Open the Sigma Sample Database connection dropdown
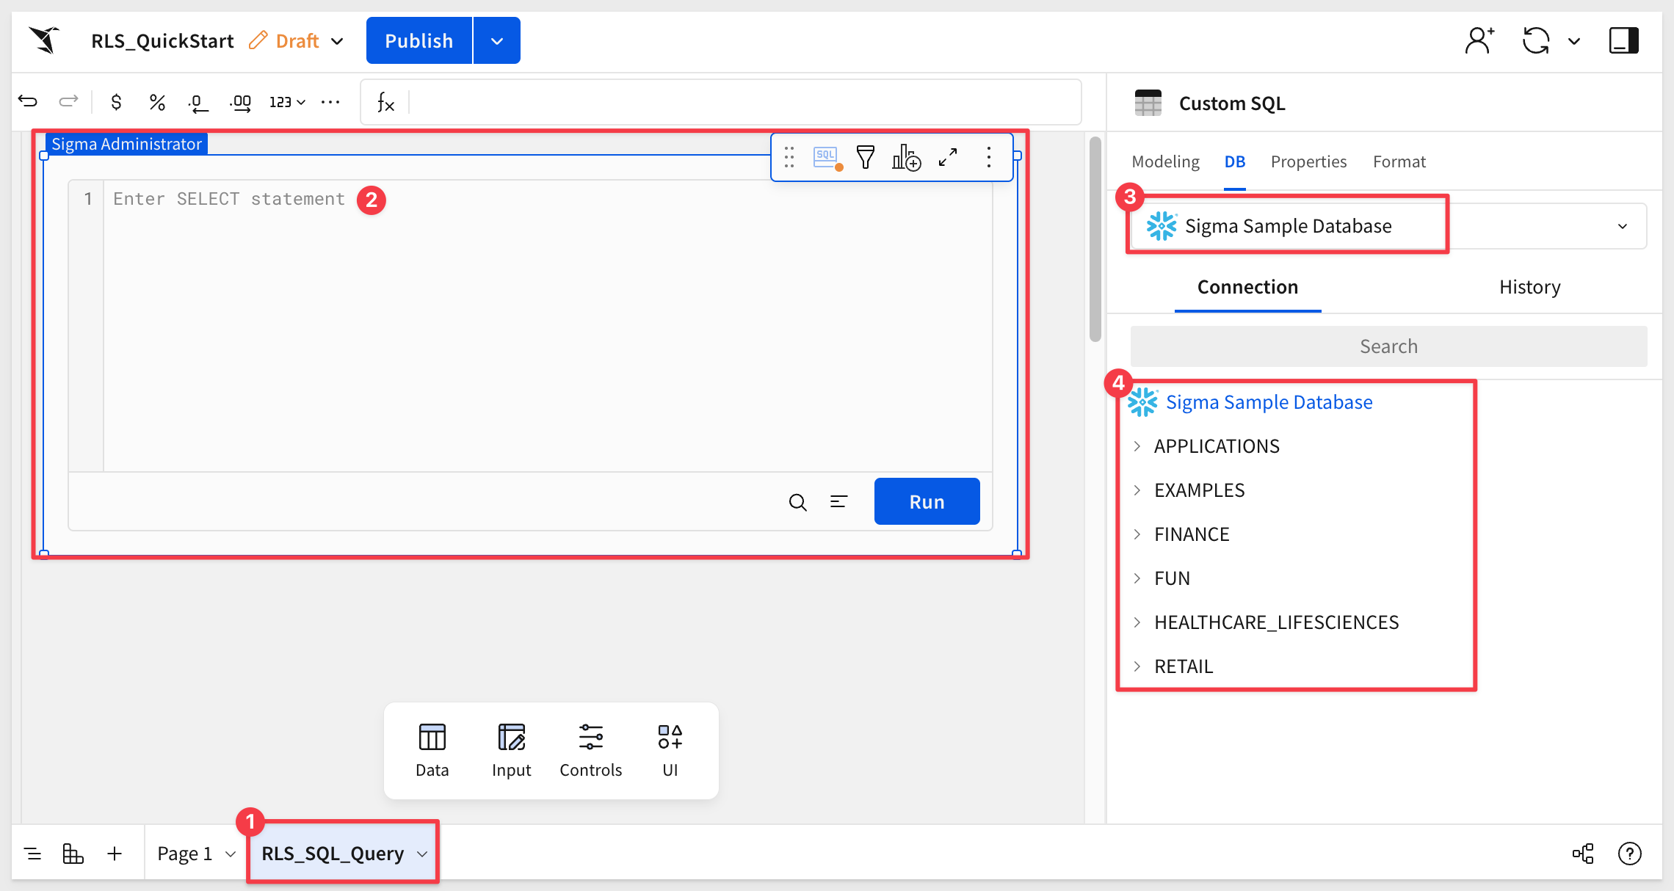This screenshot has height=891, width=1674. pyautogui.click(x=1388, y=226)
